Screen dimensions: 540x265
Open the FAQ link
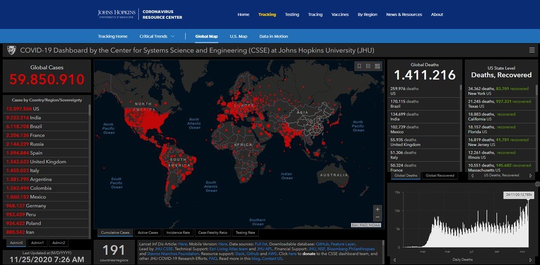[x=213, y=259]
